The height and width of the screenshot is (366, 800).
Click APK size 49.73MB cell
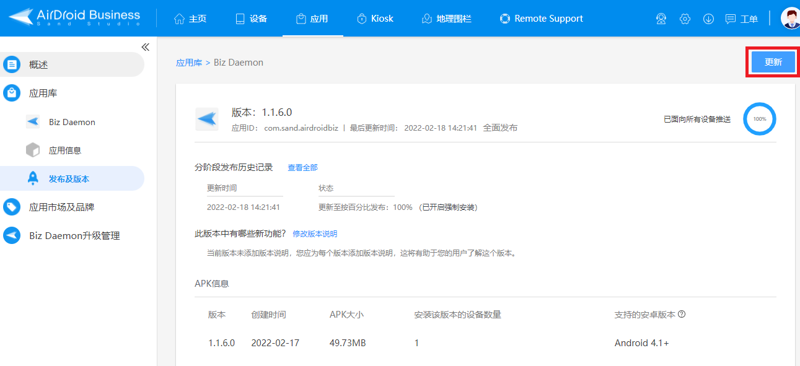pyautogui.click(x=348, y=342)
